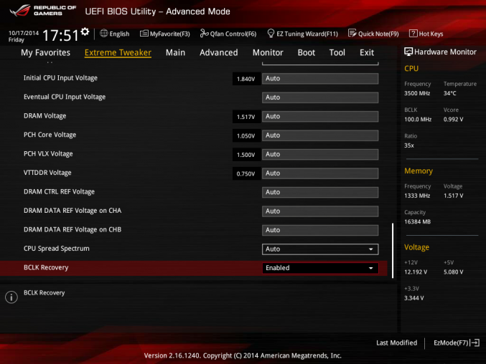This screenshot has width=486, height=364.
Task: Click the settings list vertical scrollbar
Action: [393, 251]
